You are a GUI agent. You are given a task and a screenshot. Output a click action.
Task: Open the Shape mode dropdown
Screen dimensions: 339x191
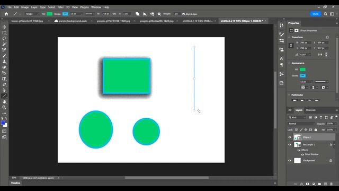click(x=32, y=14)
